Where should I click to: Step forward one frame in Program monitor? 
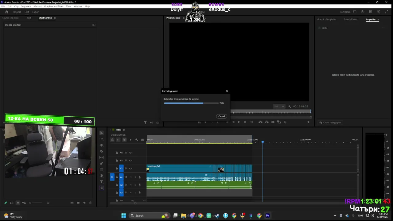(245, 122)
